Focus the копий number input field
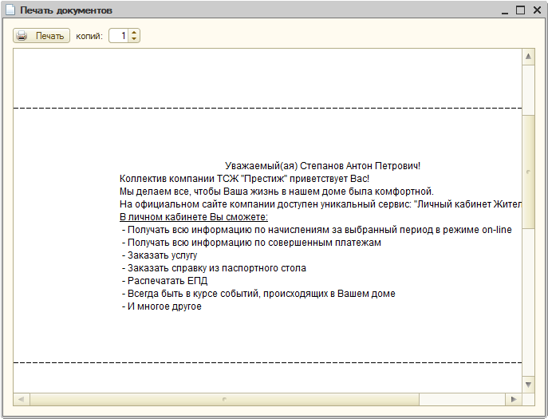Image resolution: width=548 pixels, height=419 pixels. (119, 36)
